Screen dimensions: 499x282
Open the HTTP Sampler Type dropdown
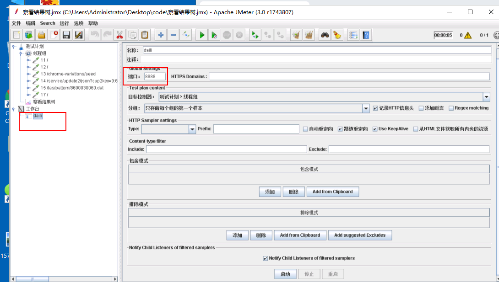(192, 129)
